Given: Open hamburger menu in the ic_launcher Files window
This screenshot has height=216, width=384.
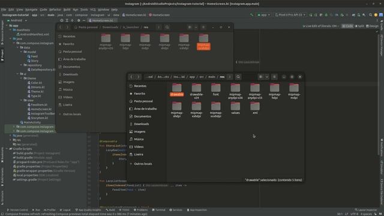Looking at the screenshot, I should click(x=203, y=27).
